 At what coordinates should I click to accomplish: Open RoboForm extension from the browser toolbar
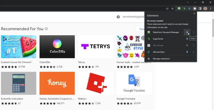coord(179,9)
